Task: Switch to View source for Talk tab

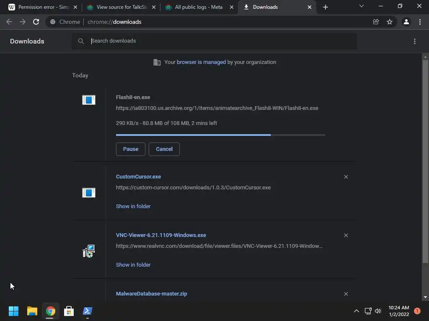Action: [120, 7]
